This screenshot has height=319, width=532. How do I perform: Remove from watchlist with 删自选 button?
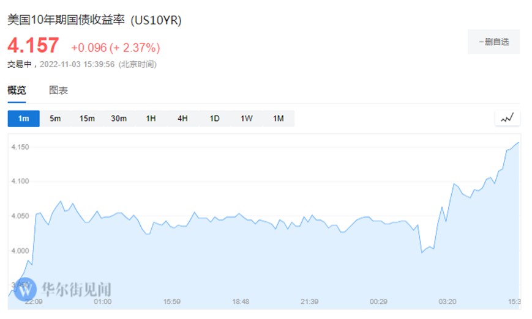(493, 42)
